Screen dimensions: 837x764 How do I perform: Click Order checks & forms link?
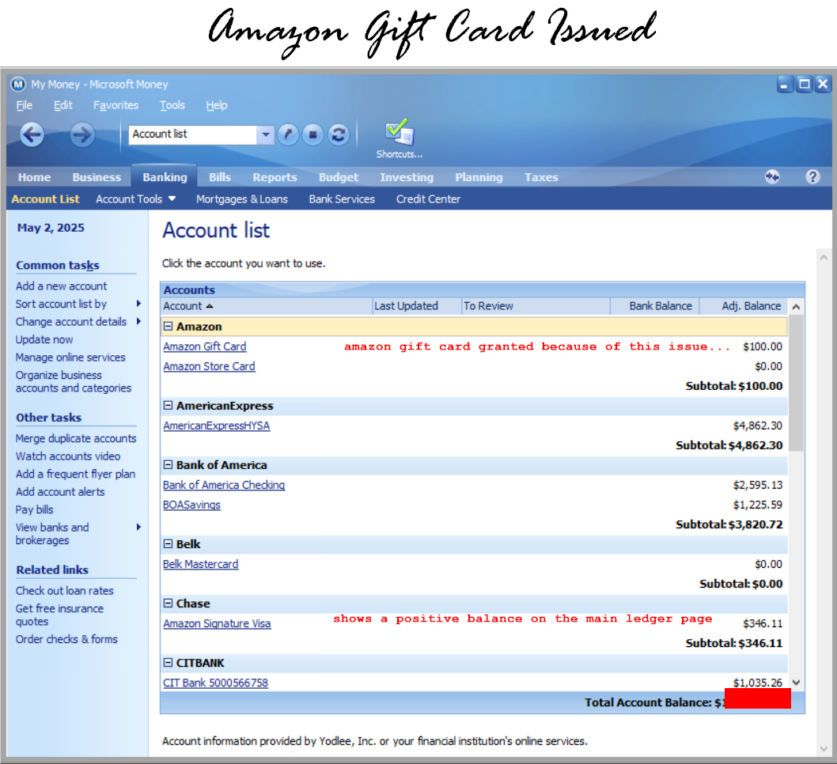pos(66,639)
